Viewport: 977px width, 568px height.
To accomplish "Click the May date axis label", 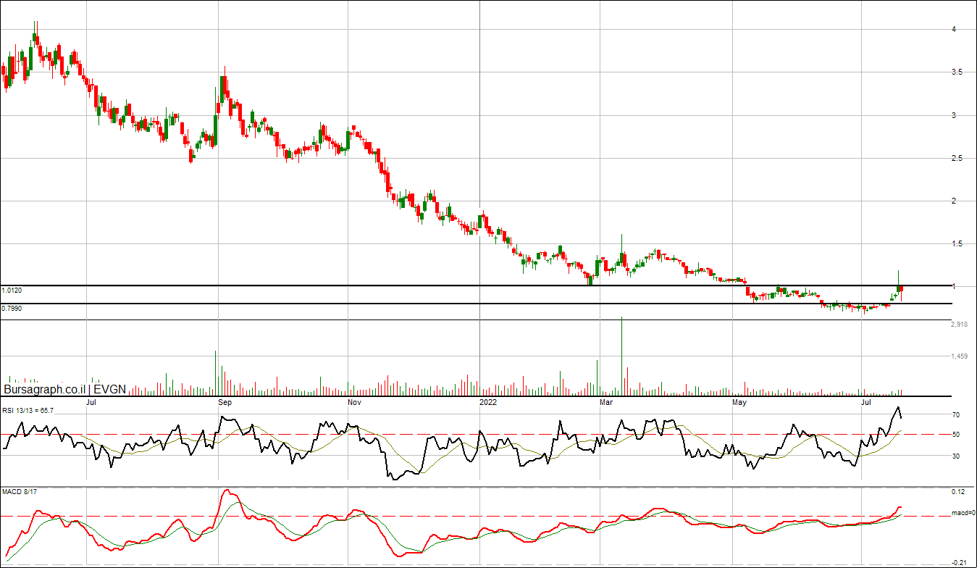I will click(739, 401).
